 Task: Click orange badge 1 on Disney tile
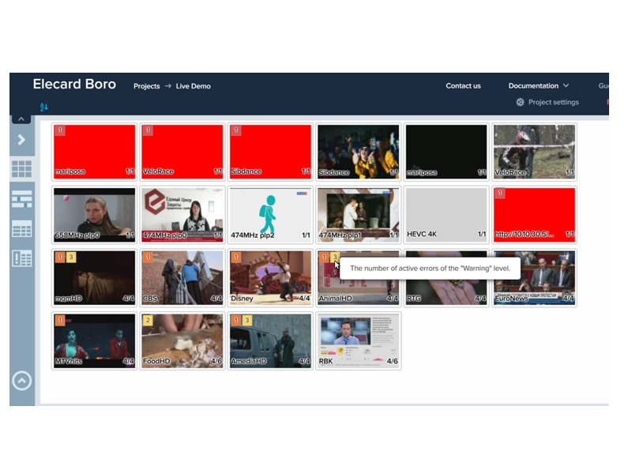click(236, 257)
